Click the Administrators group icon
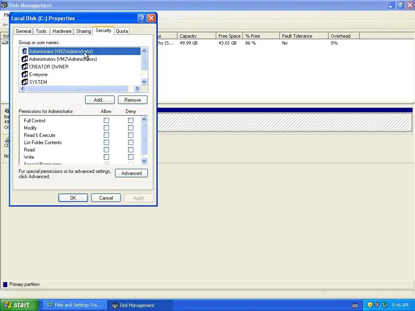Image resolution: width=415 pixels, height=311 pixels. 25,59
